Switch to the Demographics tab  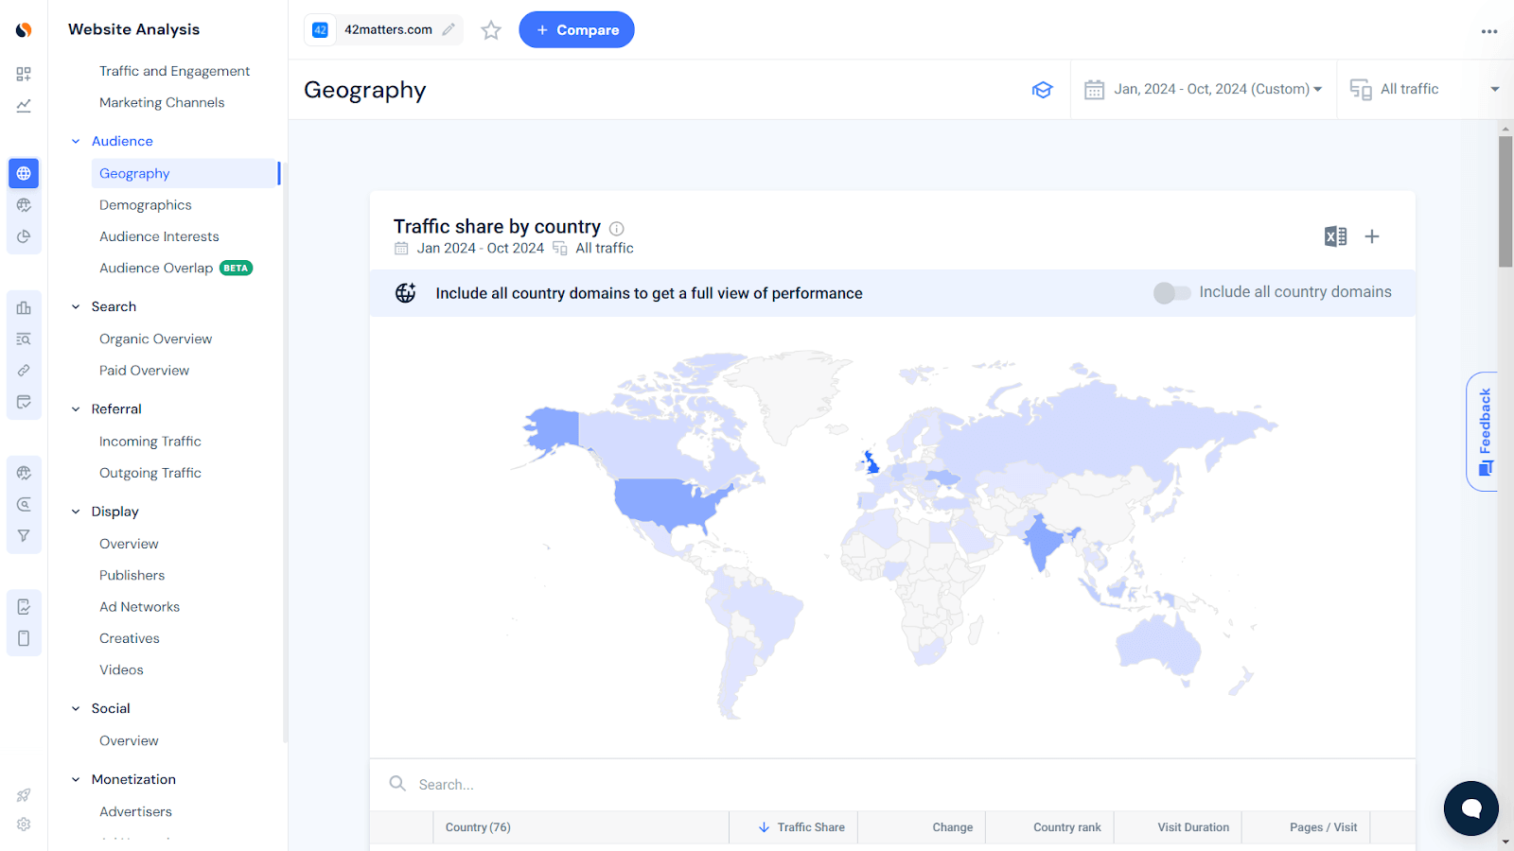pyautogui.click(x=145, y=204)
